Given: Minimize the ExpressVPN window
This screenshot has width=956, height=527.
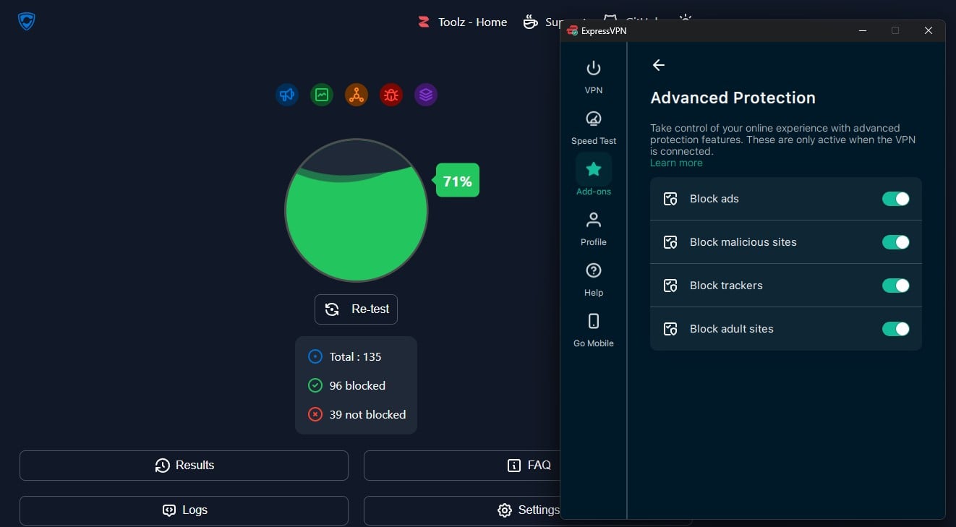Looking at the screenshot, I should (863, 30).
